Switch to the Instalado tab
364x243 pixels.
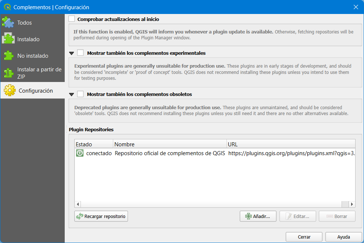click(32, 39)
